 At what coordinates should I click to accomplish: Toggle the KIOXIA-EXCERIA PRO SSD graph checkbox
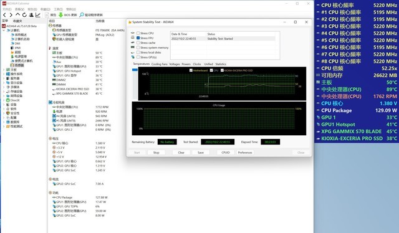(x=222, y=70)
